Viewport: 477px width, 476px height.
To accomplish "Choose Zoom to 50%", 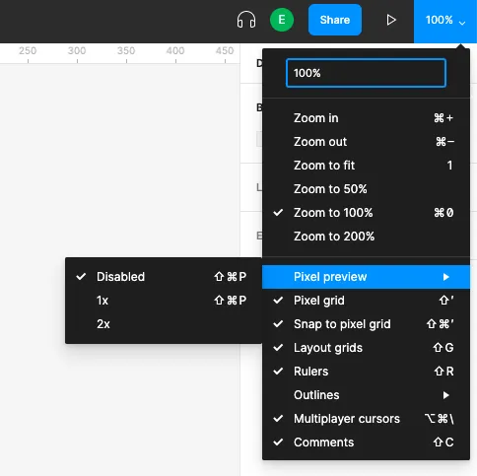I will click(x=366, y=189).
